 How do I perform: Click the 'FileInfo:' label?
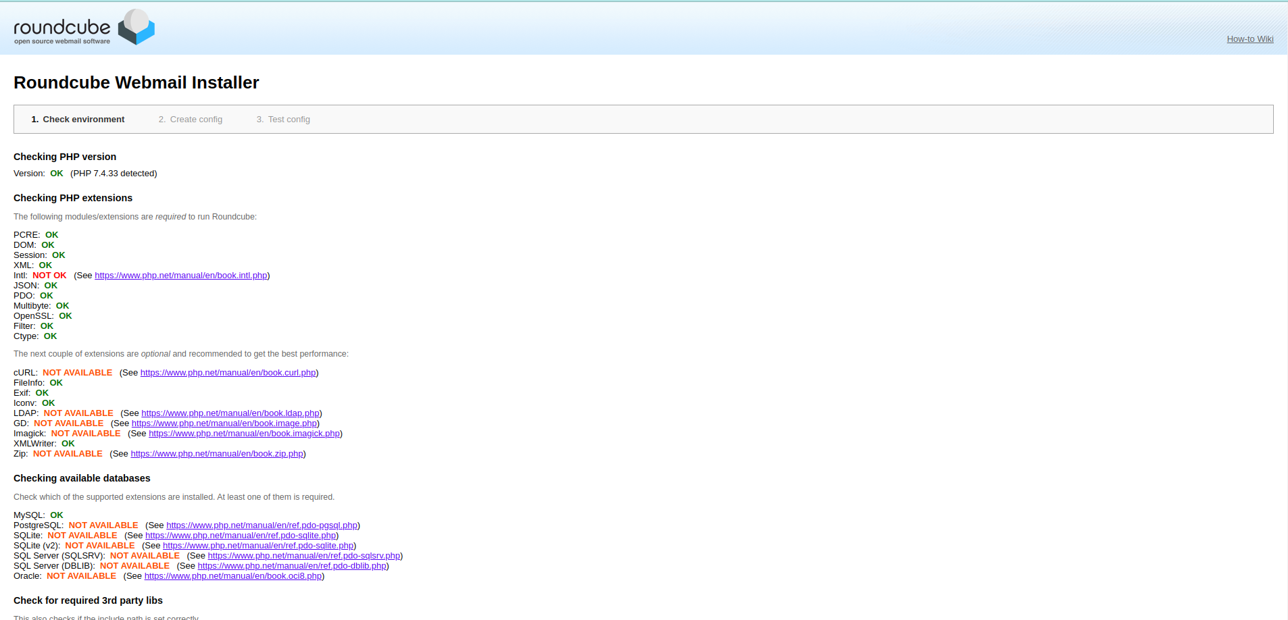pos(29,383)
